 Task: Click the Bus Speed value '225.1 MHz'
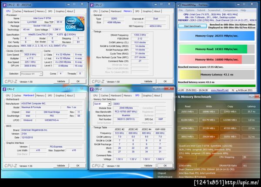click(x=30, y=62)
